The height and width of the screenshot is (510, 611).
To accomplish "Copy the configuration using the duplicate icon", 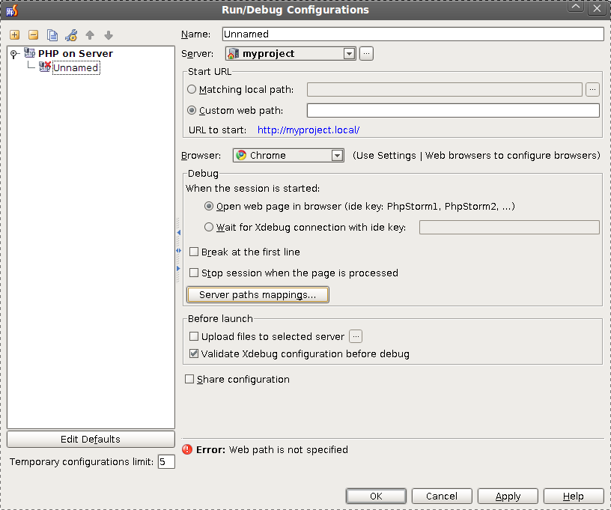I will click(52, 35).
